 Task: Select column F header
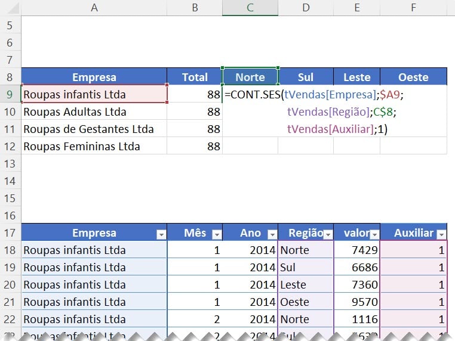[x=413, y=8]
